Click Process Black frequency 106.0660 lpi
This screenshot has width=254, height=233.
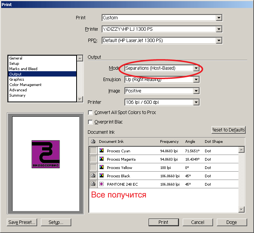170,176
